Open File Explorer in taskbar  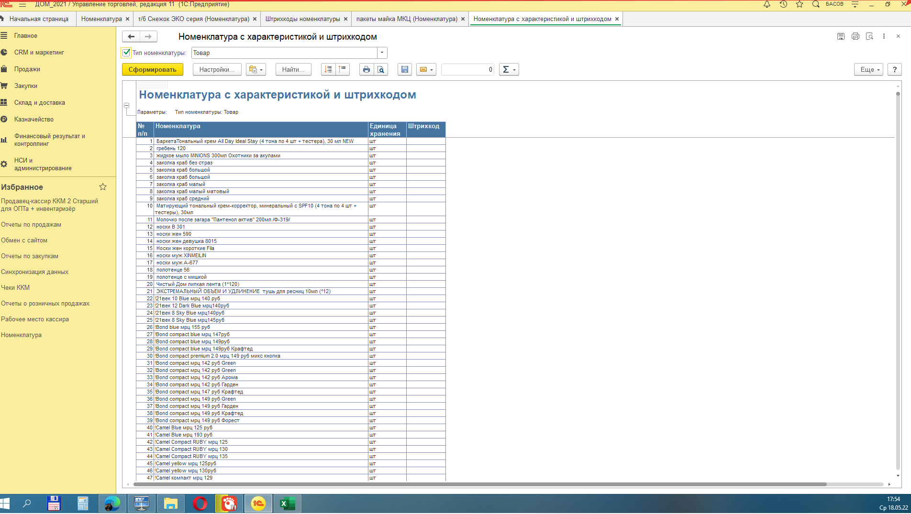(171, 503)
